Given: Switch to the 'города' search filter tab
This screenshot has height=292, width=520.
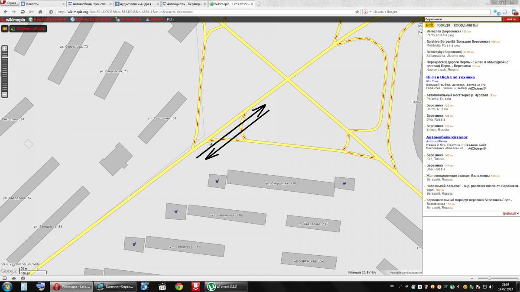Looking at the screenshot, I should (443, 25).
